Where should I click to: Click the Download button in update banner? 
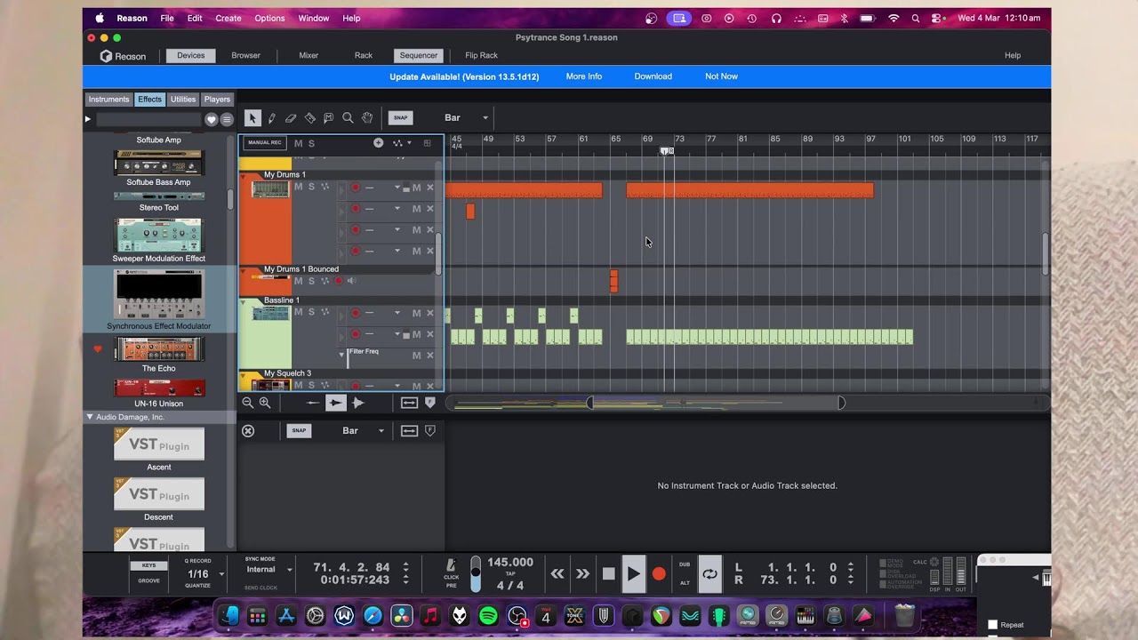click(x=653, y=76)
